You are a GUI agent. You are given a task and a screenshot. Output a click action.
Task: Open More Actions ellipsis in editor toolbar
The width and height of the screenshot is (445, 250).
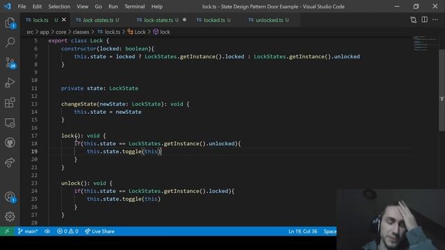[x=435, y=19]
